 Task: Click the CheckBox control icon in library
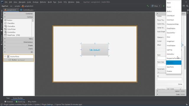click(x=5, y=23)
